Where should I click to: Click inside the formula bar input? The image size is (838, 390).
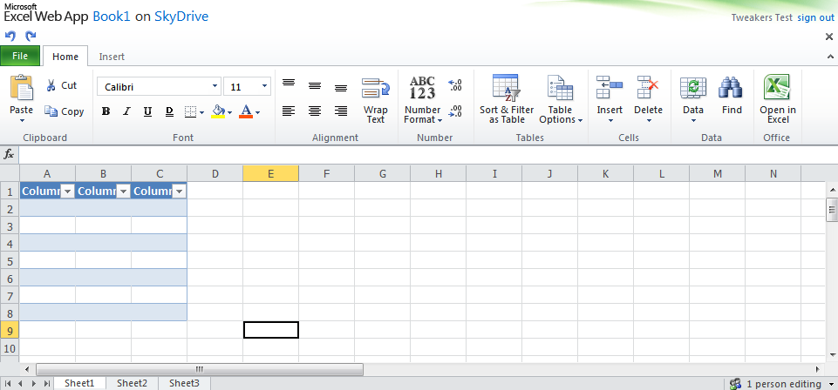427,155
